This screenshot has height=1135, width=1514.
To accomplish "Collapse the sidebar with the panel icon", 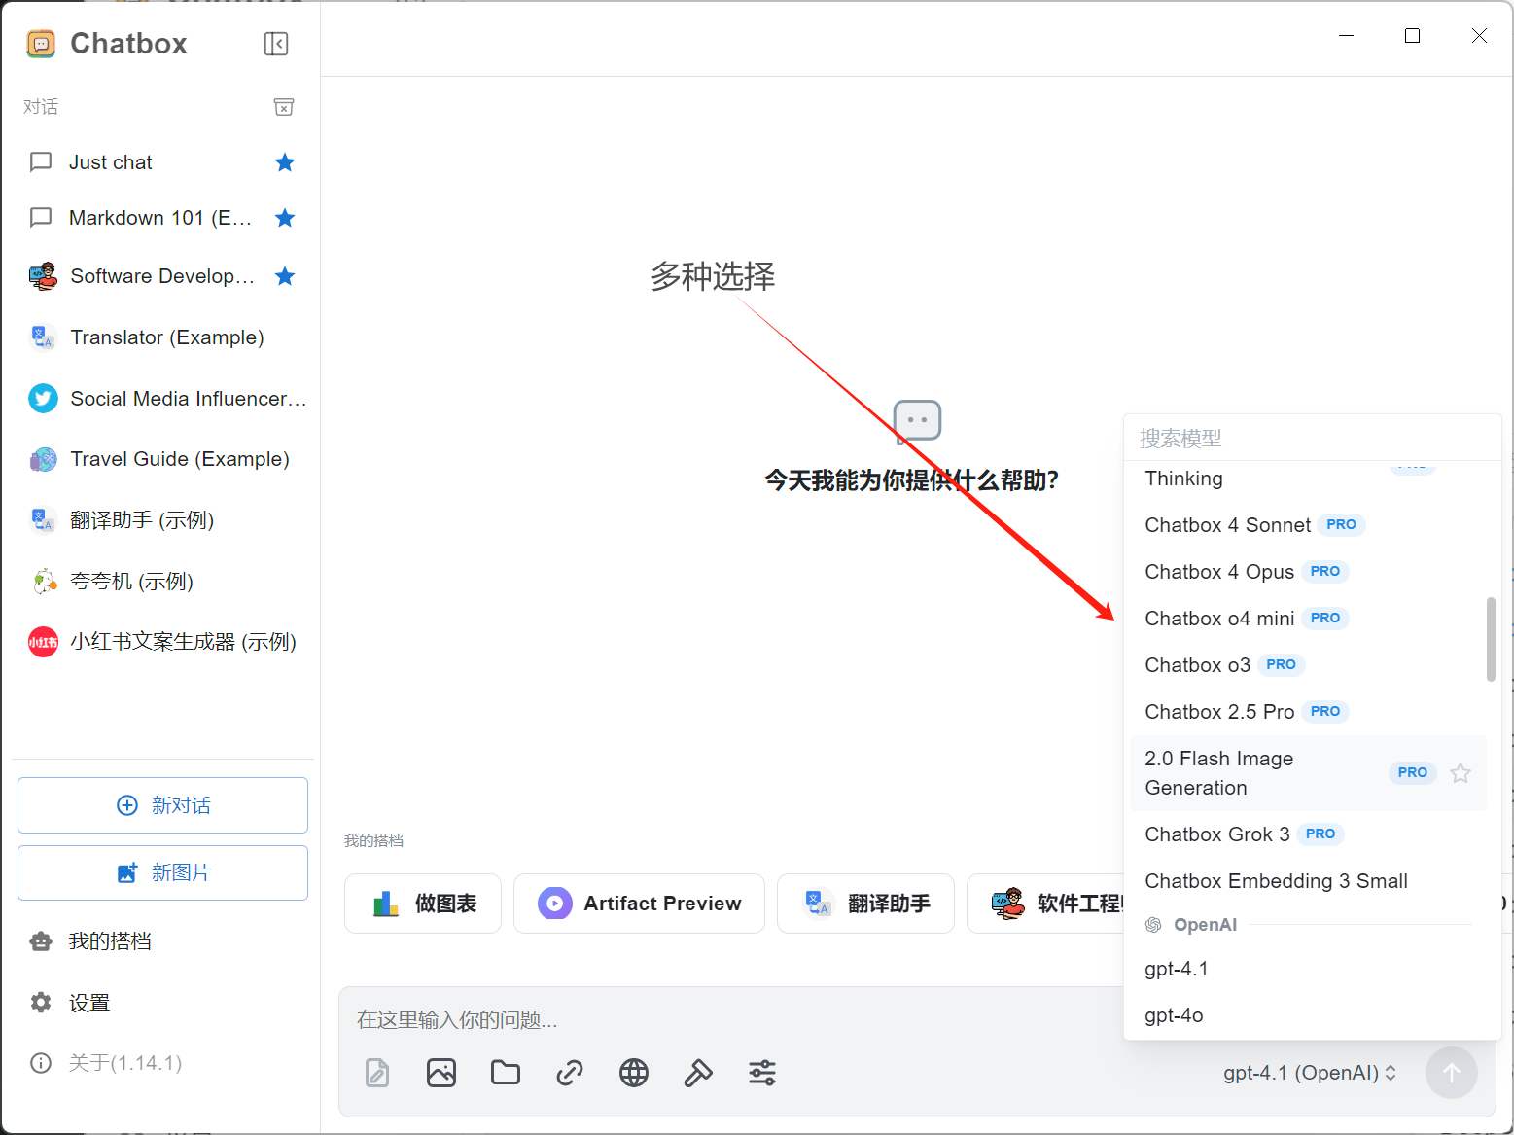I will [x=276, y=44].
